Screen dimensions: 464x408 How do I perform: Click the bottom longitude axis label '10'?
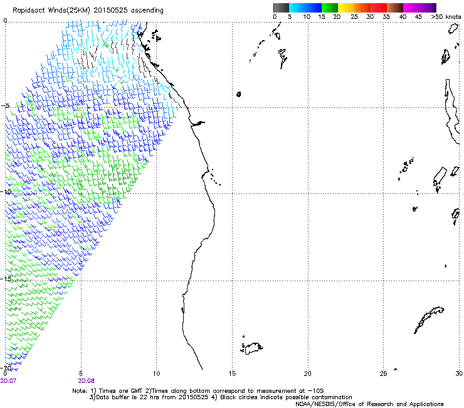click(x=156, y=373)
